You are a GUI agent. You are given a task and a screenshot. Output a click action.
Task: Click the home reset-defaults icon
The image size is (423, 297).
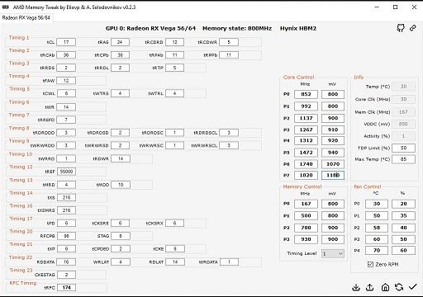pos(385,287)
